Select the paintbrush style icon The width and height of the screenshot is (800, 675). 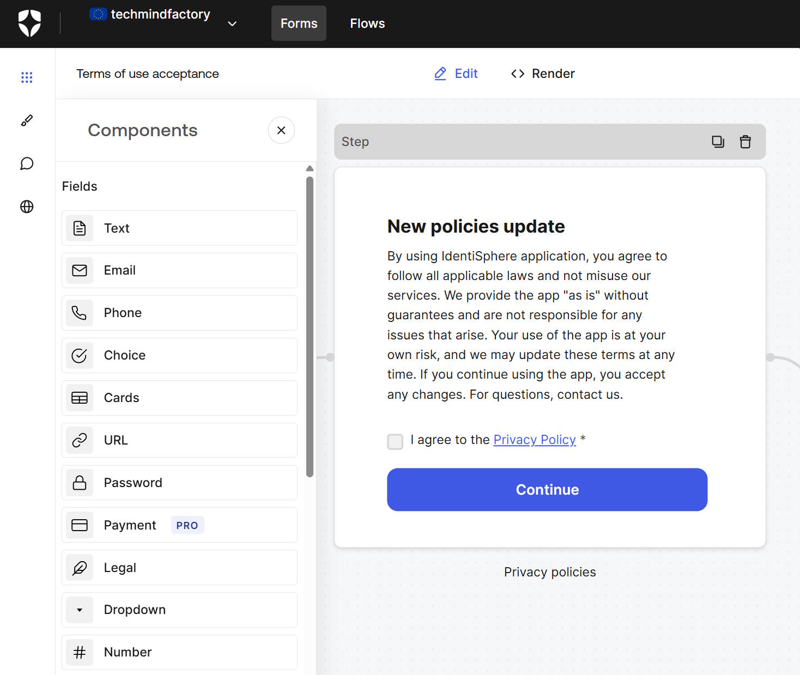pyautogui.click(x=27, y=120)
